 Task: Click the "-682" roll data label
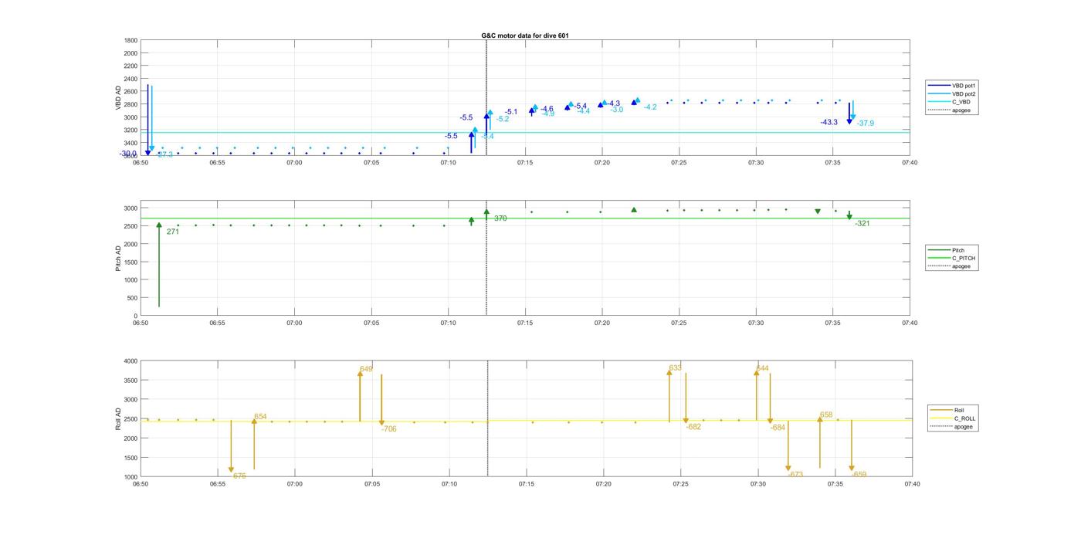(x=693, y=427)
